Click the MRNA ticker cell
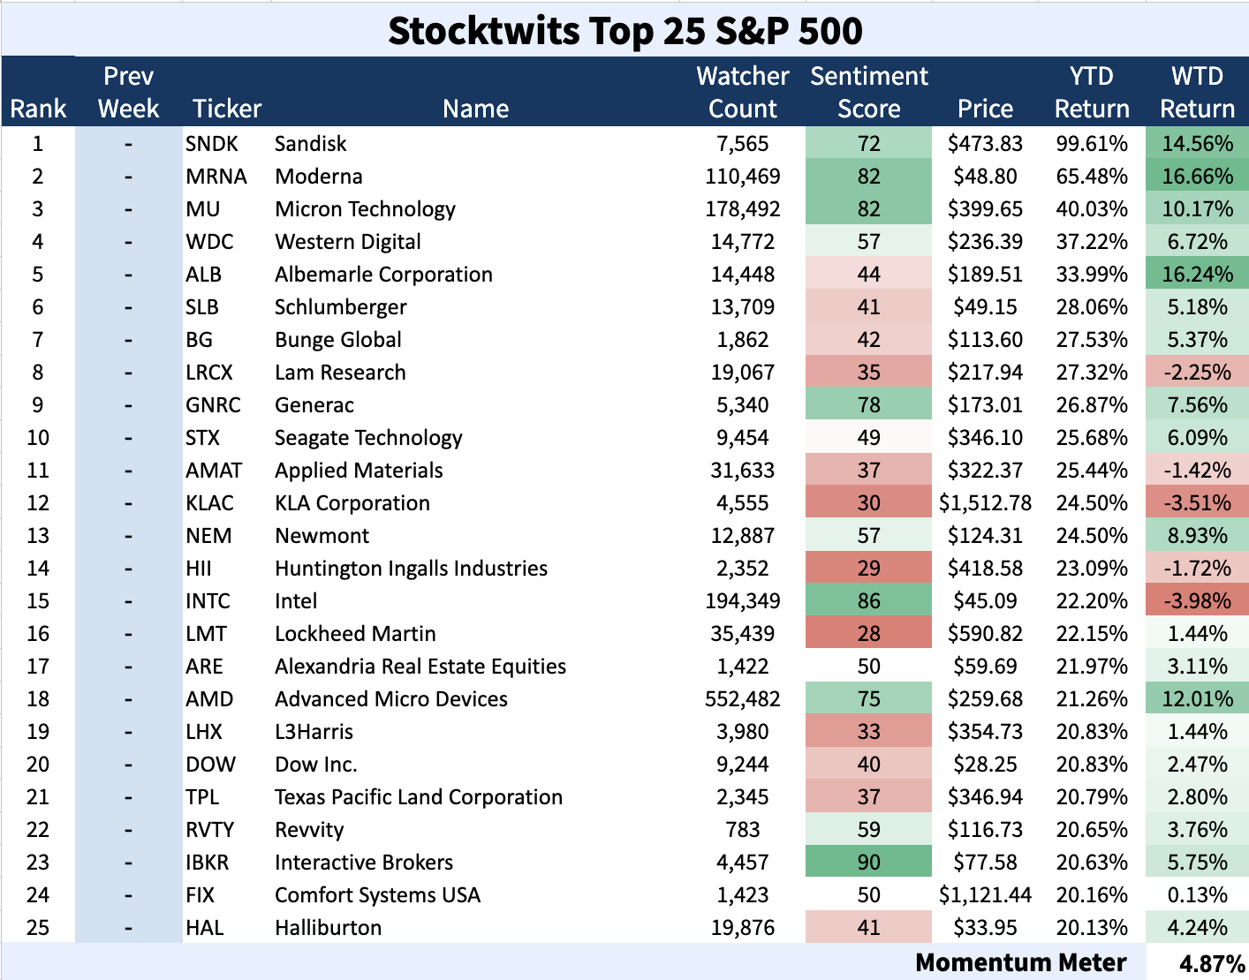 216,177
